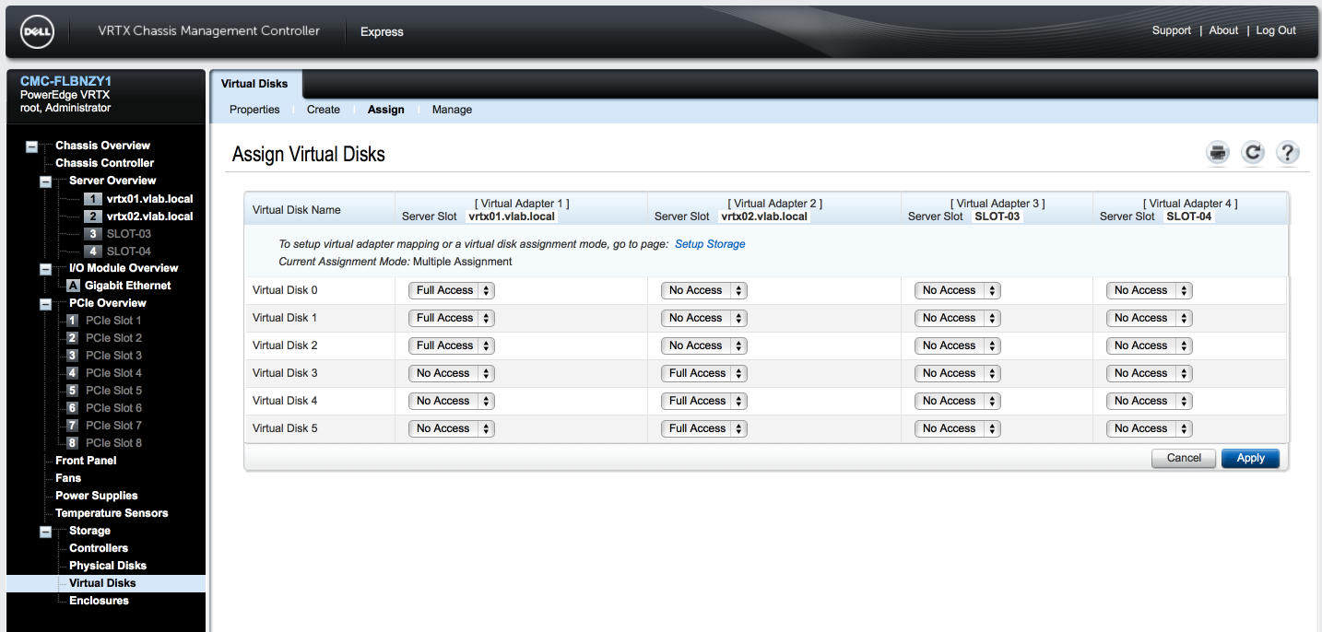Collapse the Storage tree node

click(46, 532)
